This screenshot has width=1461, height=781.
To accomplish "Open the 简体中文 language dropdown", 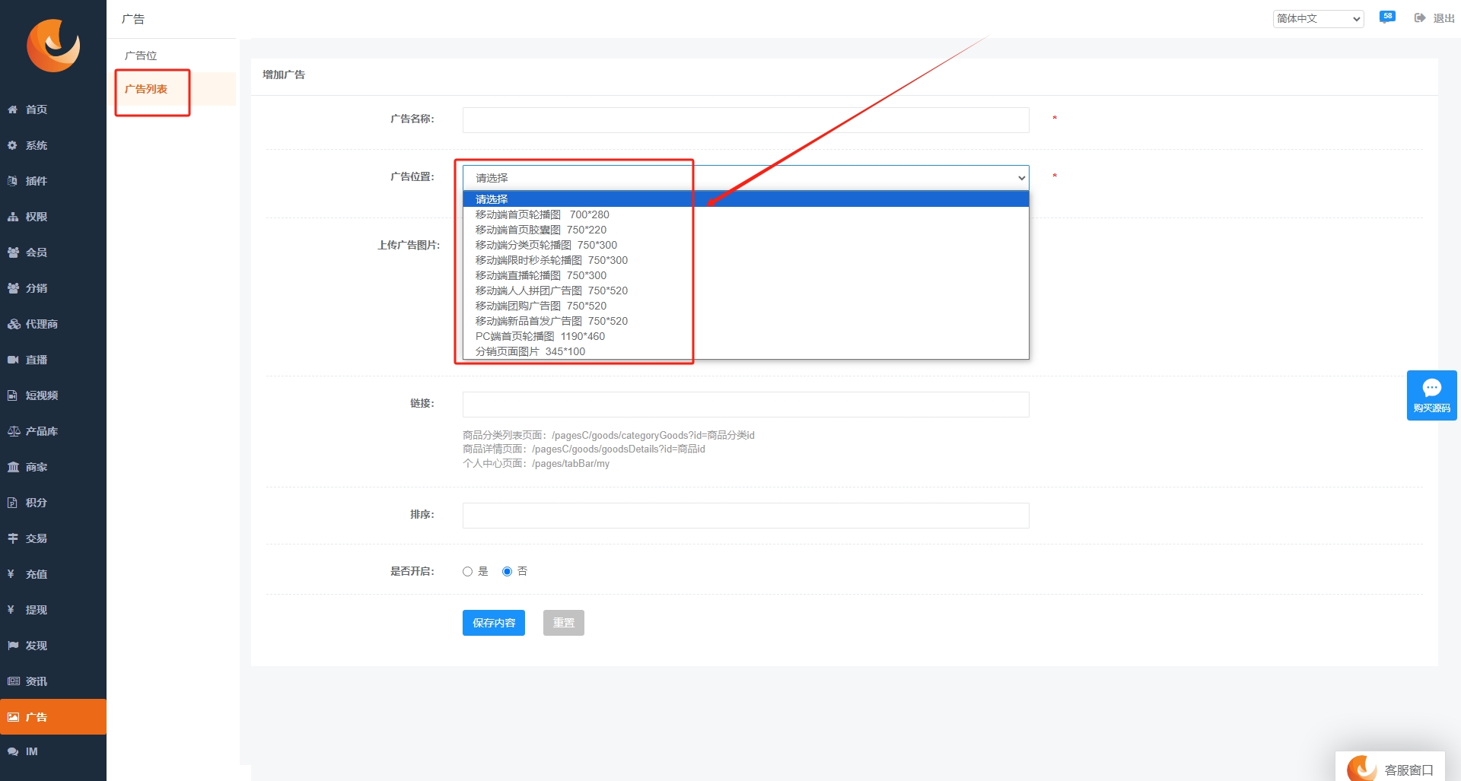I will click(1318, 18).
